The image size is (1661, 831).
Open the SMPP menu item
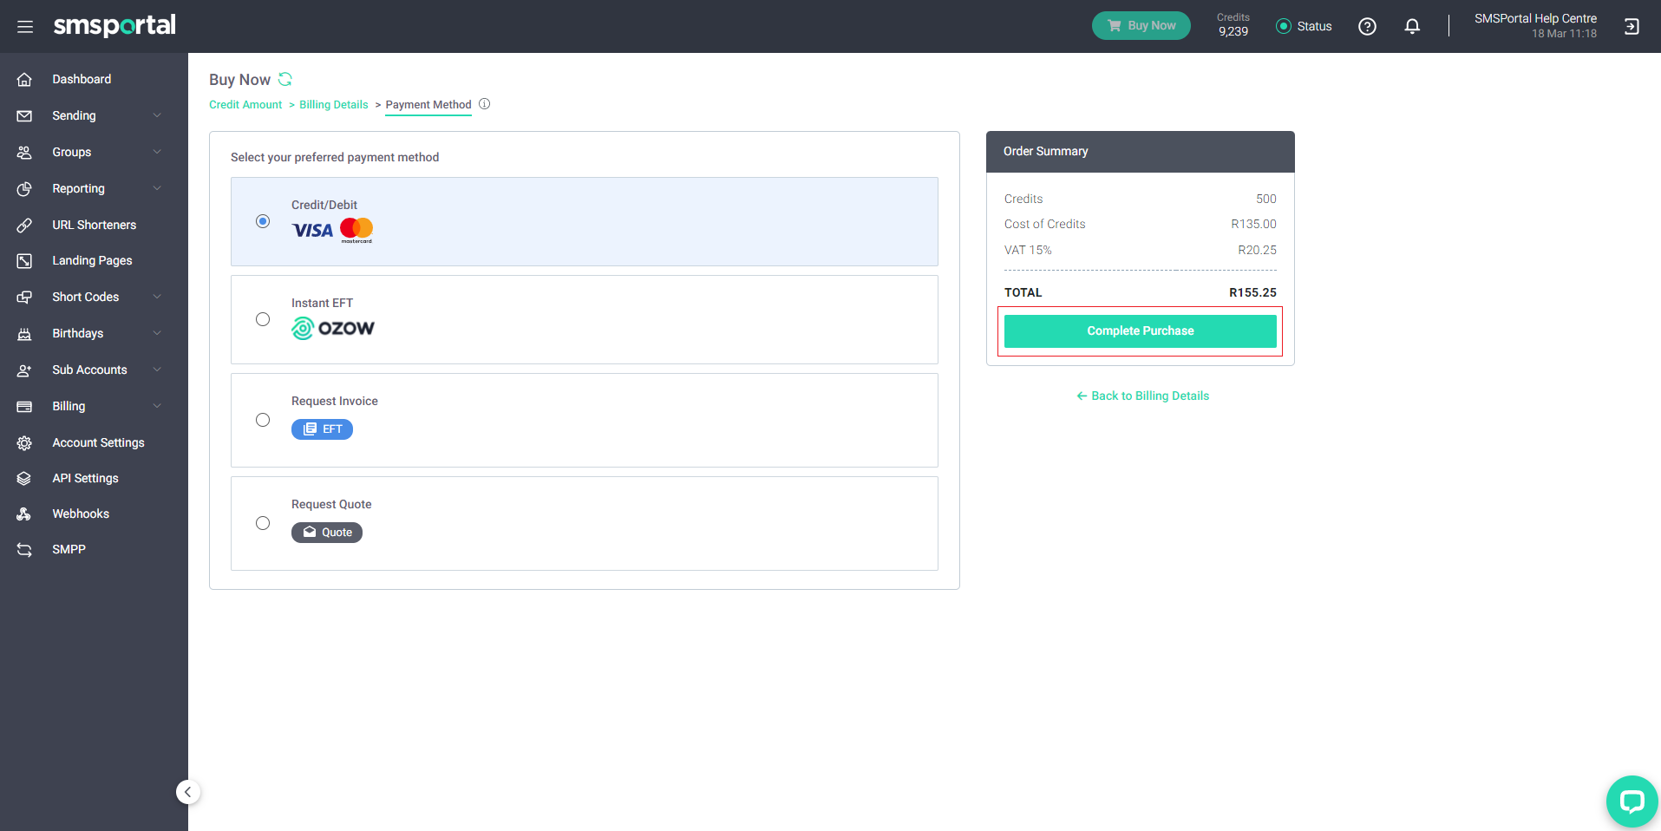tap(69, 549)
